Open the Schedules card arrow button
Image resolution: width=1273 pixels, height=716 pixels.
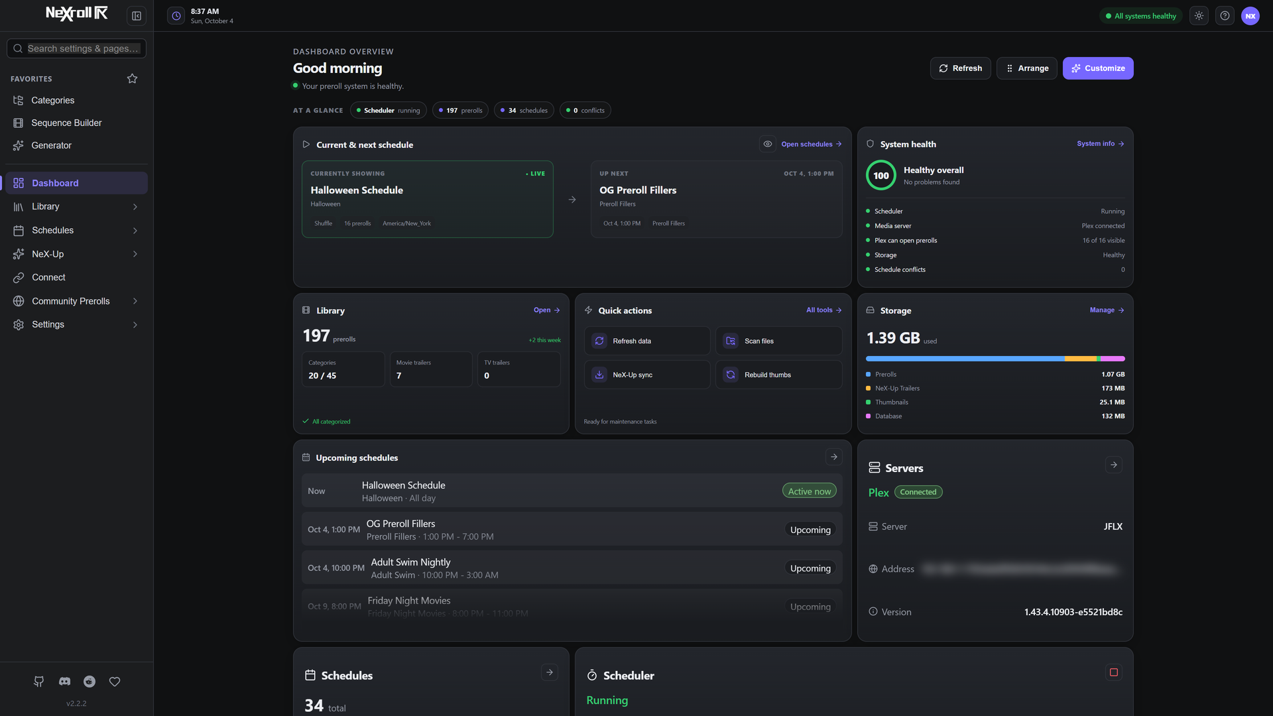tap(550, 672)
